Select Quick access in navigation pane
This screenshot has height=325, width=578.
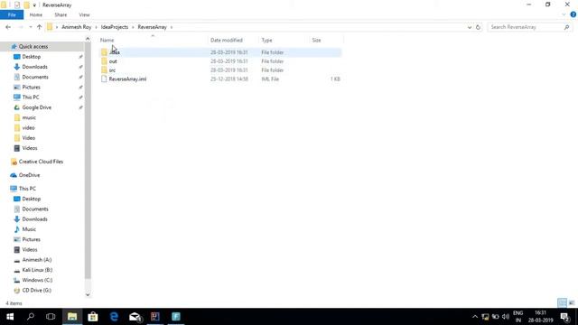click(x=33, y=46)
